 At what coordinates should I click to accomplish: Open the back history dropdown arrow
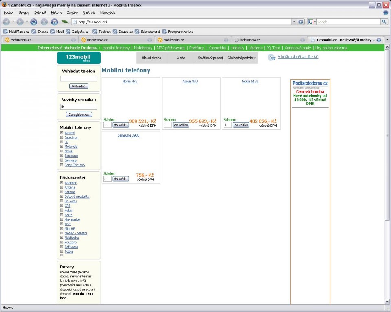pyautogui.click(x=13, y=22)
